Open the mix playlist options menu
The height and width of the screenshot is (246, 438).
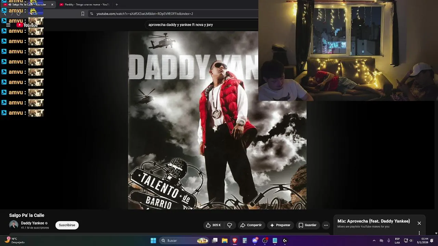[x=419, y=233]
